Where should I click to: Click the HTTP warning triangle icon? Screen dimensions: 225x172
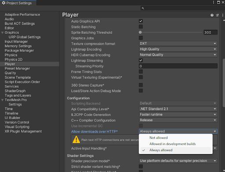pos(76,140)
